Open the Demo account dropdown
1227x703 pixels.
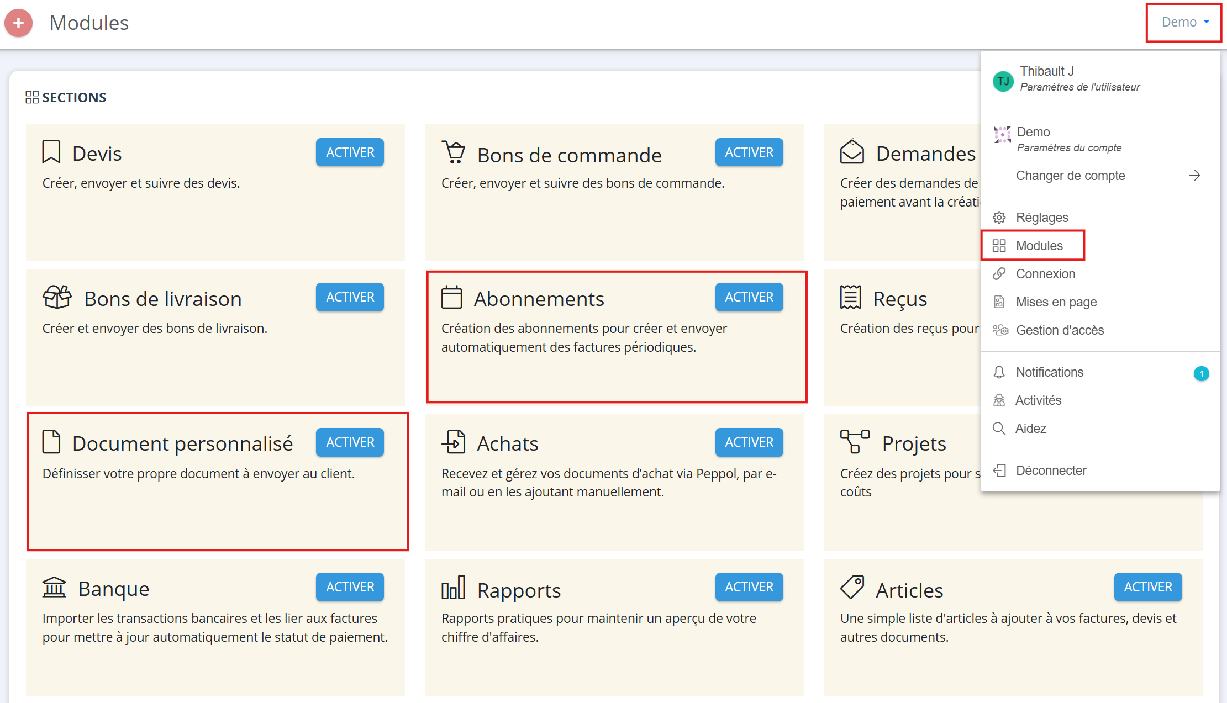(x=1185, y=22)
